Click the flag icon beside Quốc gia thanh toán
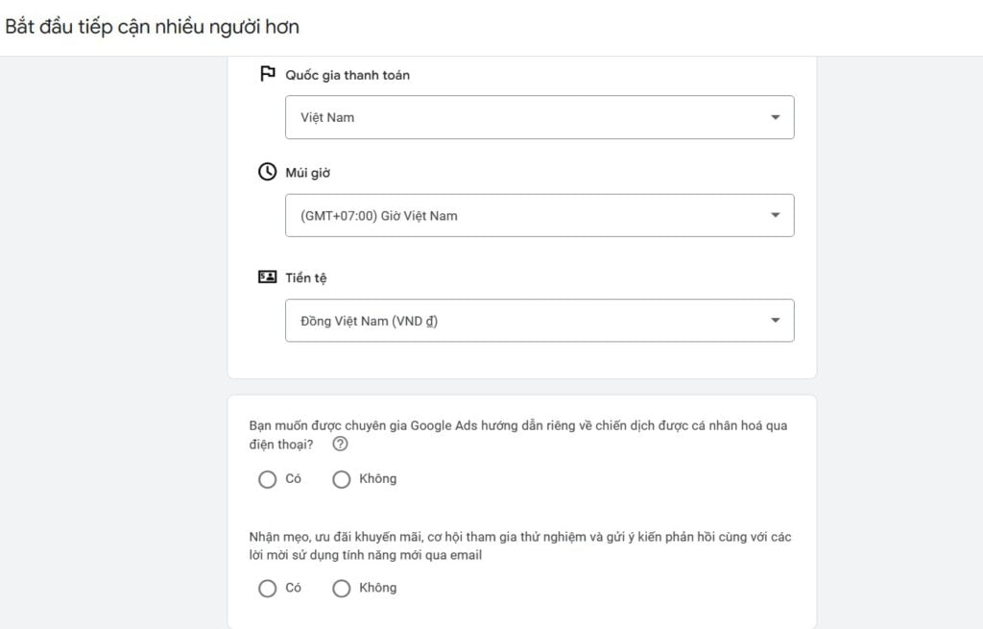 268,74
